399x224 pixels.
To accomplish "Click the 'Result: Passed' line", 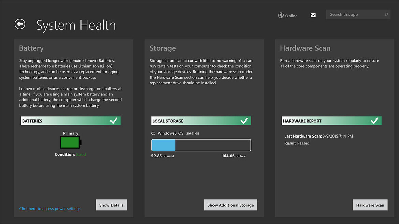I will click(297, 143).
